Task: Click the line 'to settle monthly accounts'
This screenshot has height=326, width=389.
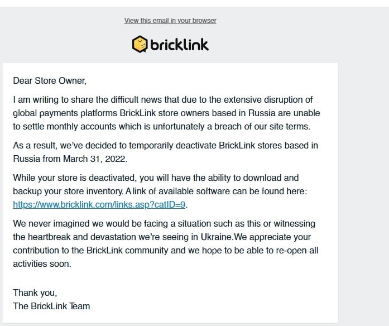Action: (x=162, y=127)
